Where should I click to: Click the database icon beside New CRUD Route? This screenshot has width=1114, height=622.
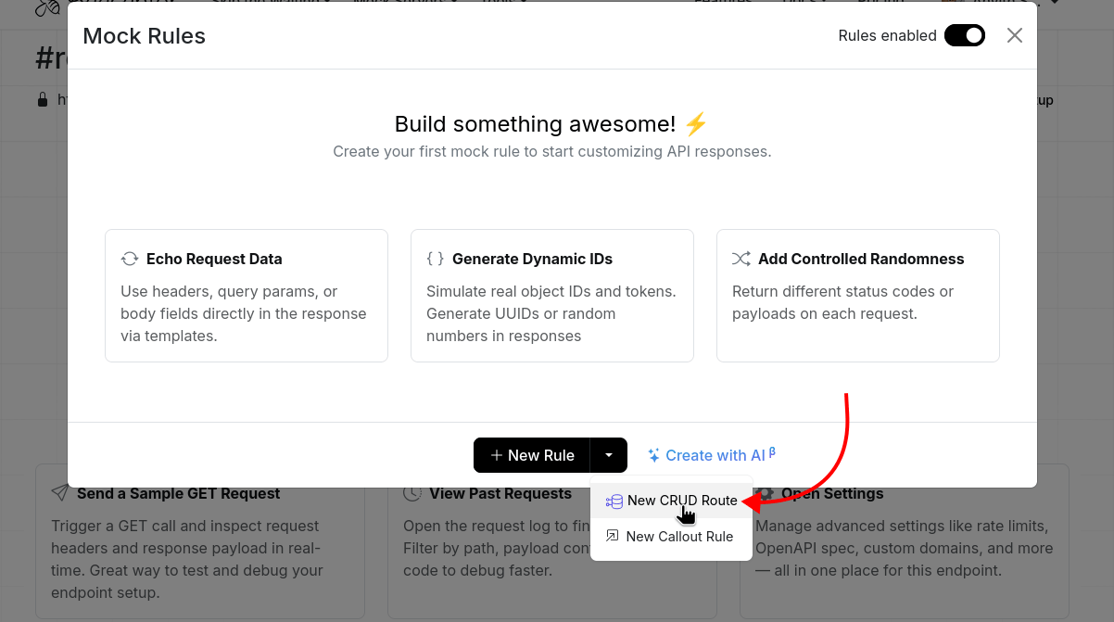click(613, 501)
